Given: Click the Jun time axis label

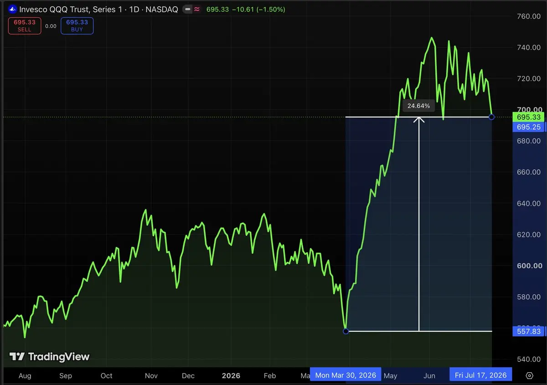Looking at the screenshot, I should [x=429, y=376].
